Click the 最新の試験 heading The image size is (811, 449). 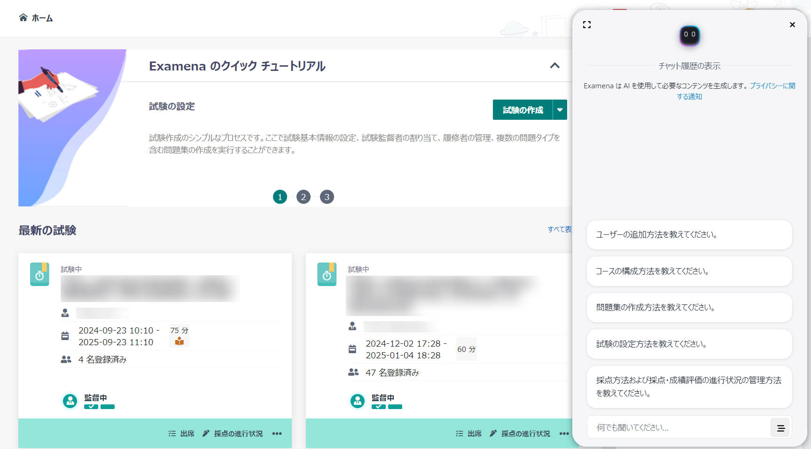[47, 230]
